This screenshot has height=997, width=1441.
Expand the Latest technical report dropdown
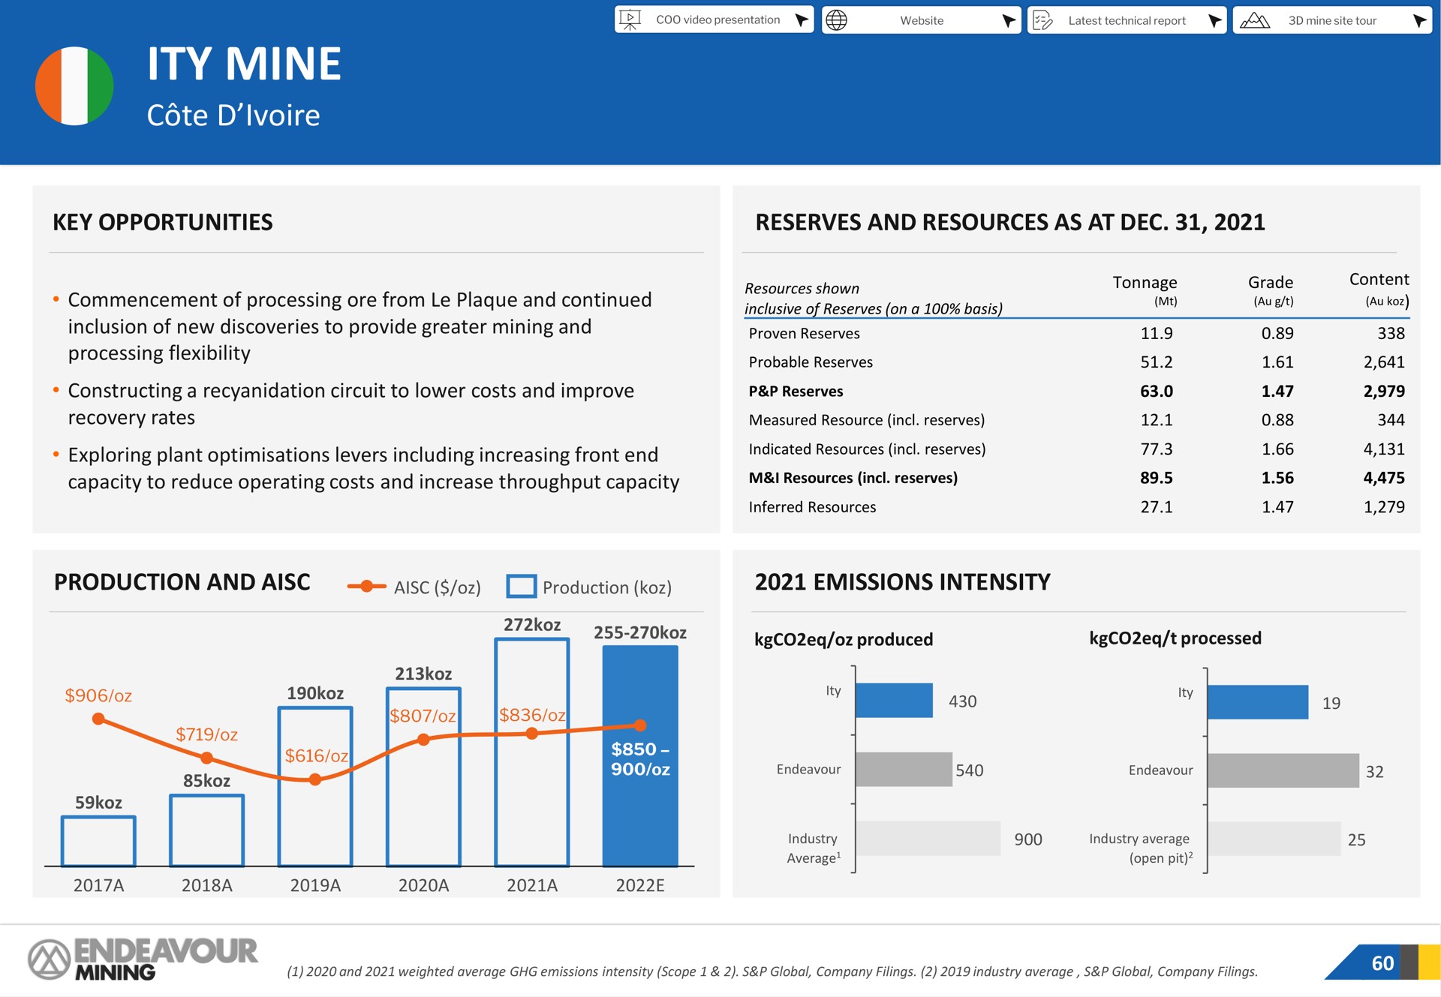(1214, 20)
